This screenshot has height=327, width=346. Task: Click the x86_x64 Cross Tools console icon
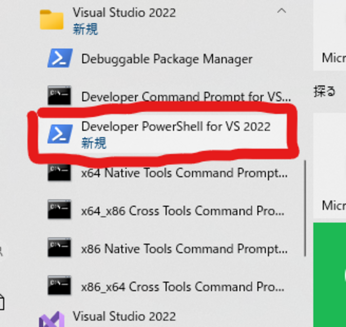click(59, 285)
